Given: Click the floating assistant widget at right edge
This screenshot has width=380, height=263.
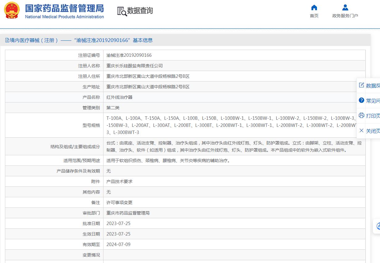Looking at the screenshot, I should pos(377,227).
